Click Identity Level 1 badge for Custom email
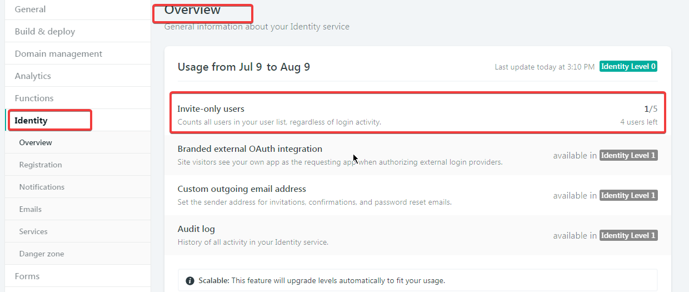689x292 pixels. [x=628, y=196]
